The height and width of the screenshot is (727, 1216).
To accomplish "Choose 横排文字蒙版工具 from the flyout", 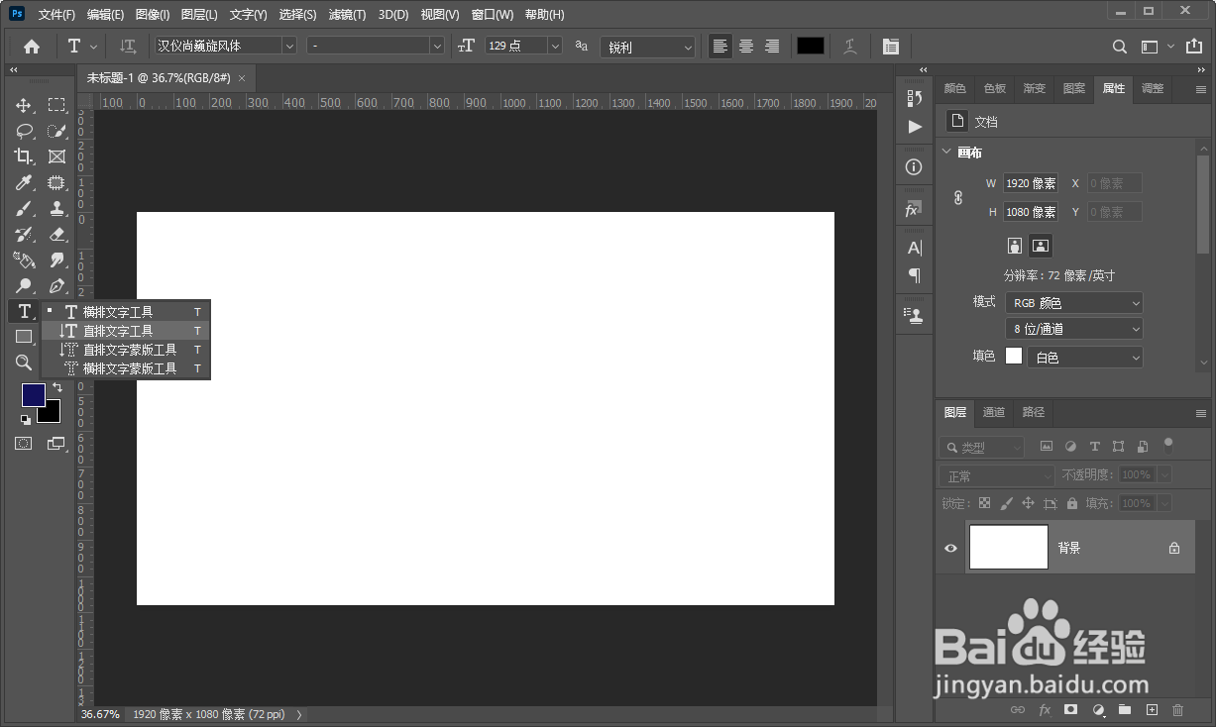I will coord(126,368).
